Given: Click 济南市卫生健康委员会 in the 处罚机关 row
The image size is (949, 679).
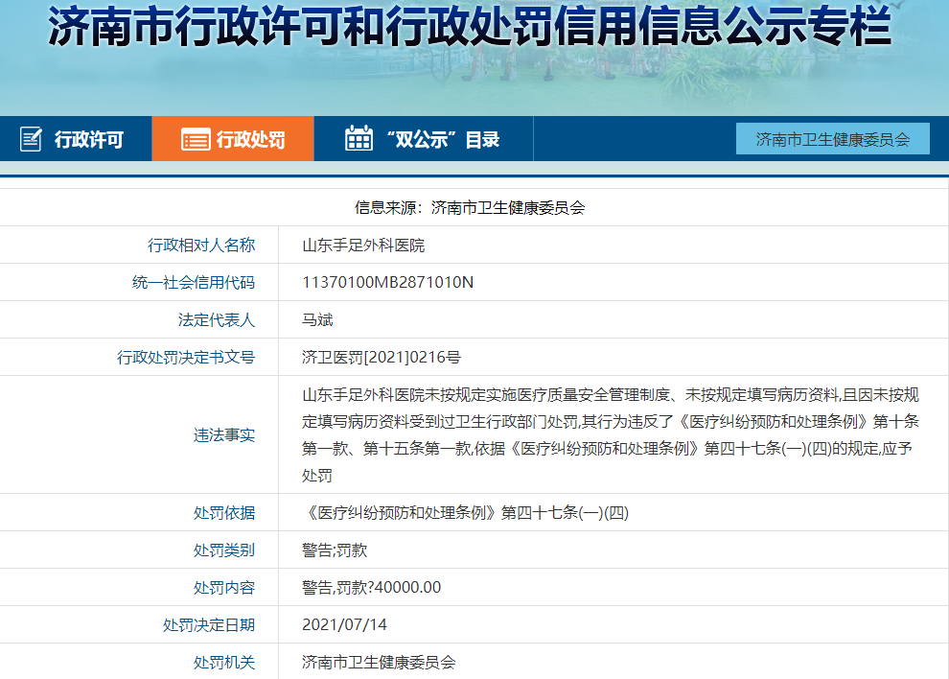Looking at the screenshot, I should click(x=379, y=663).
